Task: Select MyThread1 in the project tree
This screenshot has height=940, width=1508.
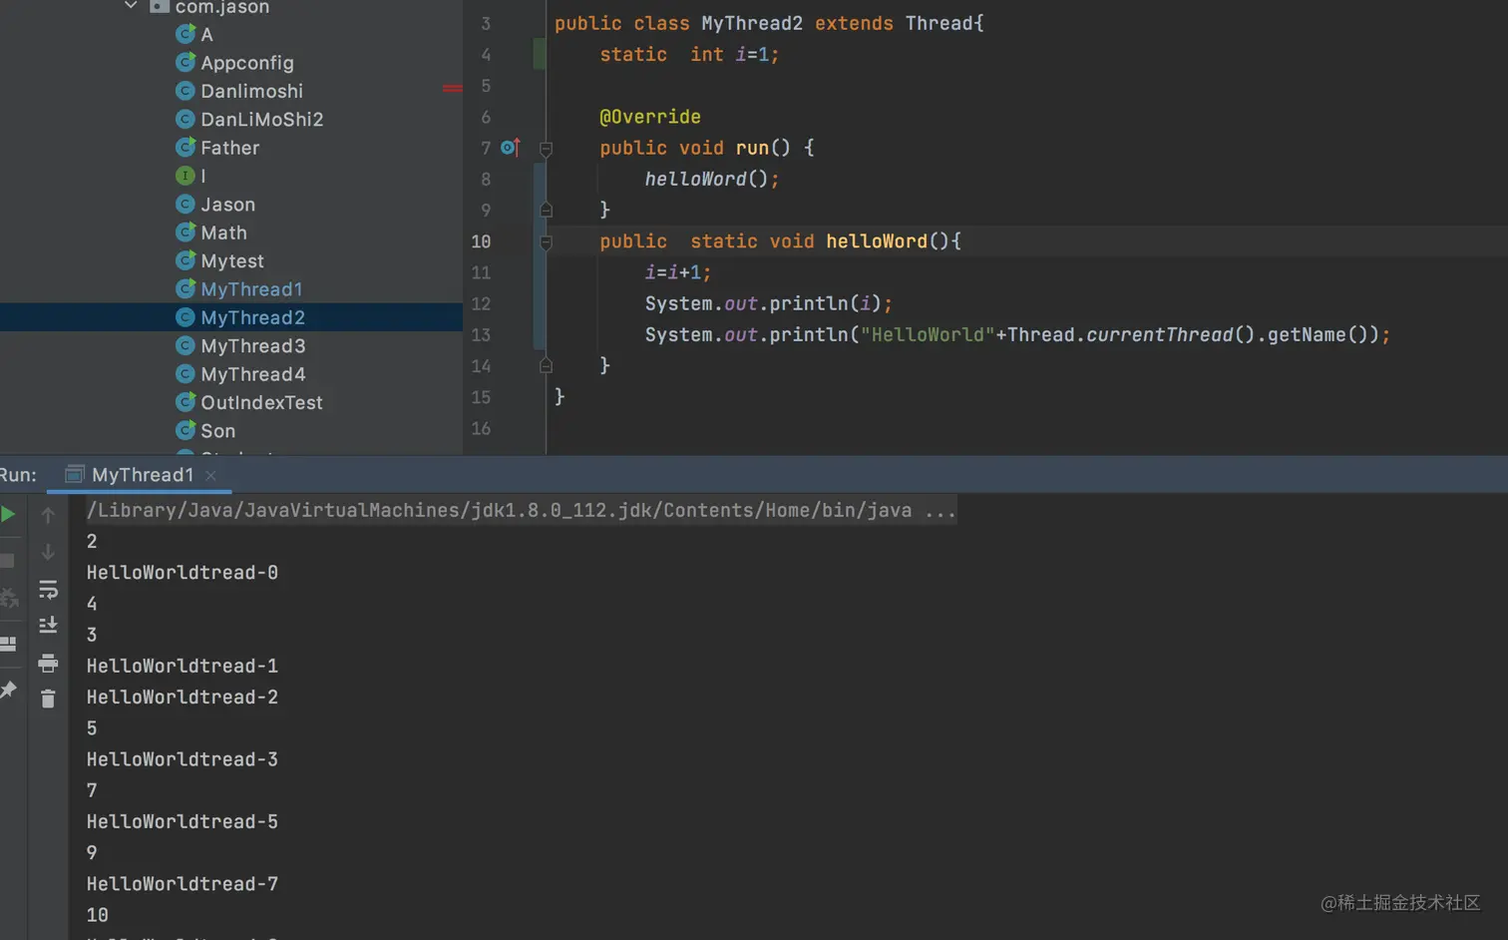Action: click(251, 289)
